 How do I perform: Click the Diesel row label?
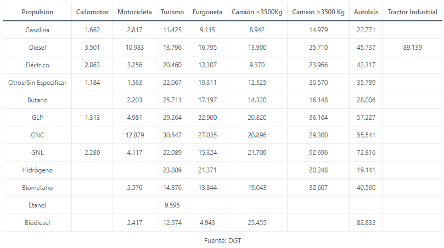(37, 48)
